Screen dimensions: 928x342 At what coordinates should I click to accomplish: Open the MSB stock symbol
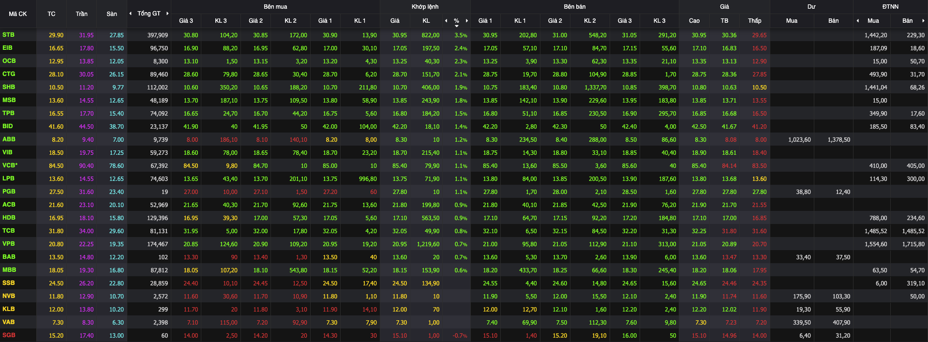(x=9, y=100)
